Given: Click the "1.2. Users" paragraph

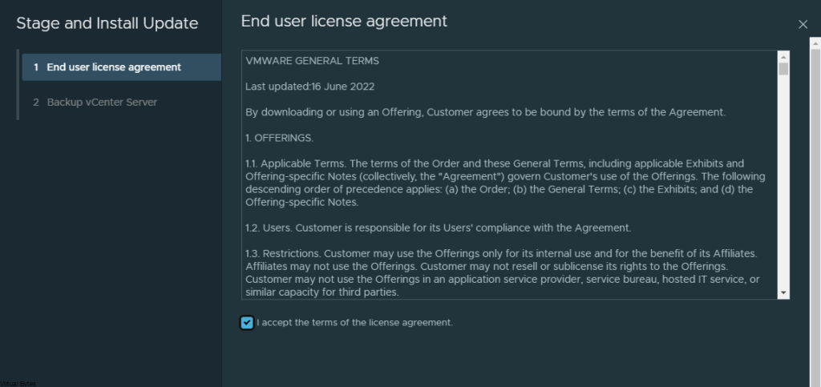Looking at the screenshot, I should click(438, 228).
